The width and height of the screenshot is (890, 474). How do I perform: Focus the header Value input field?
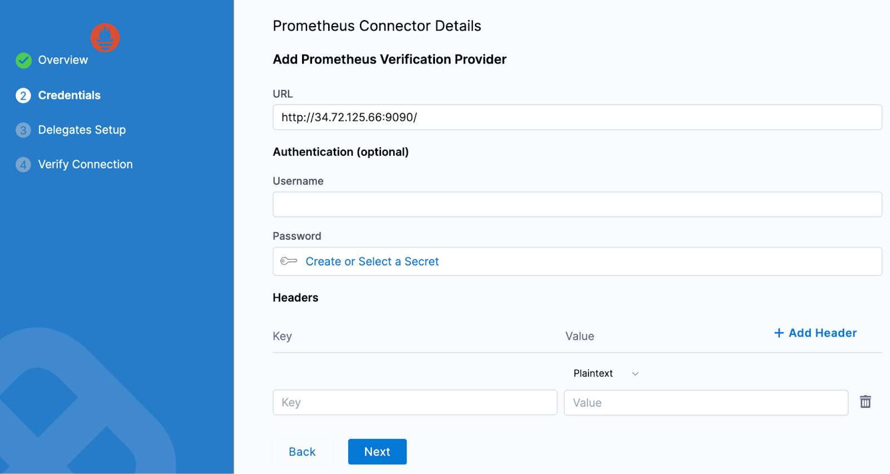pos(706,402)
